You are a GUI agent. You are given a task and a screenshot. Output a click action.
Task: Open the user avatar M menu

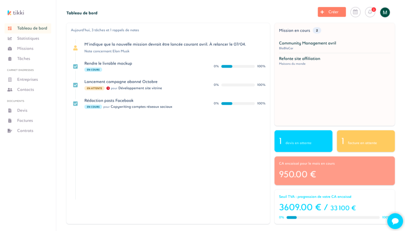click(385, 12)
